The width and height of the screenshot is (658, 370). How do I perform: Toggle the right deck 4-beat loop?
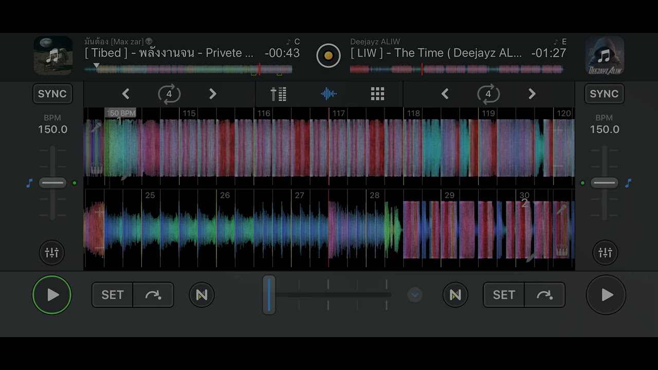[488, 94]
